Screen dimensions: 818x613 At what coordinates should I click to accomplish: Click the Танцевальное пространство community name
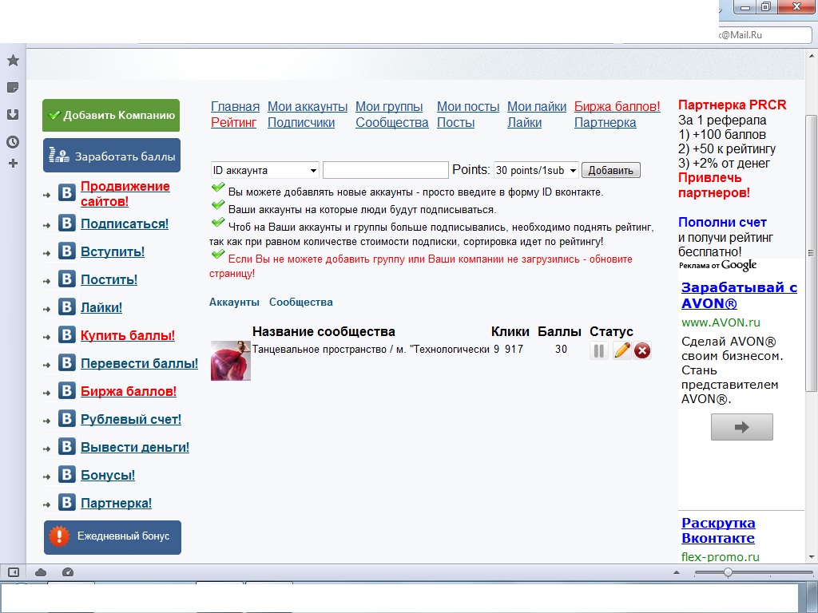[x=371, y=350]
